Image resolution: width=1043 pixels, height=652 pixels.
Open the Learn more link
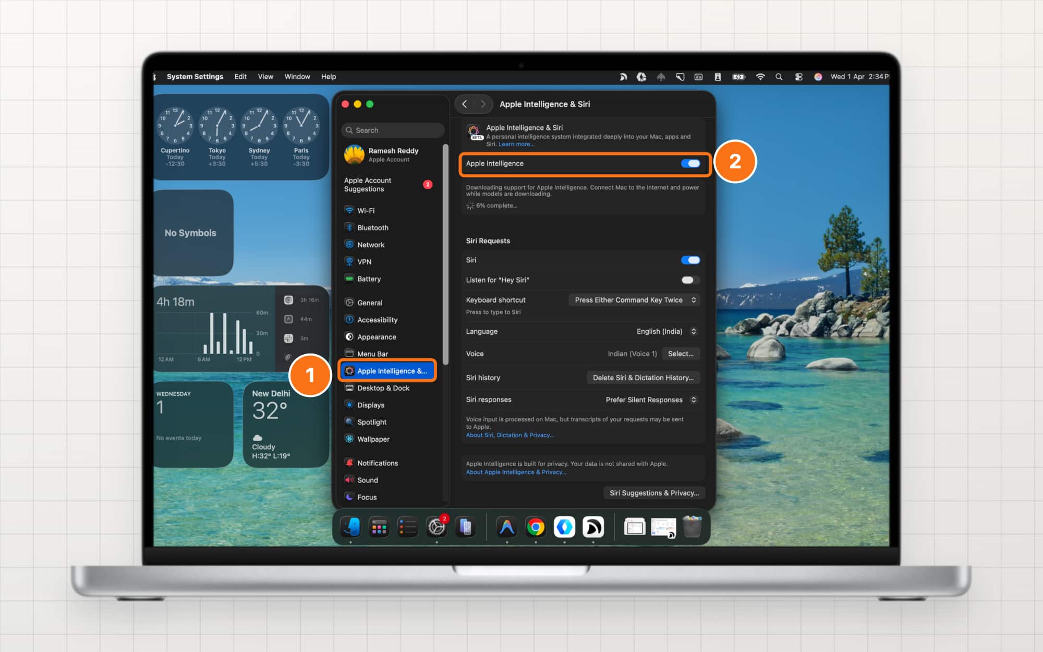(x=516, y=144)
